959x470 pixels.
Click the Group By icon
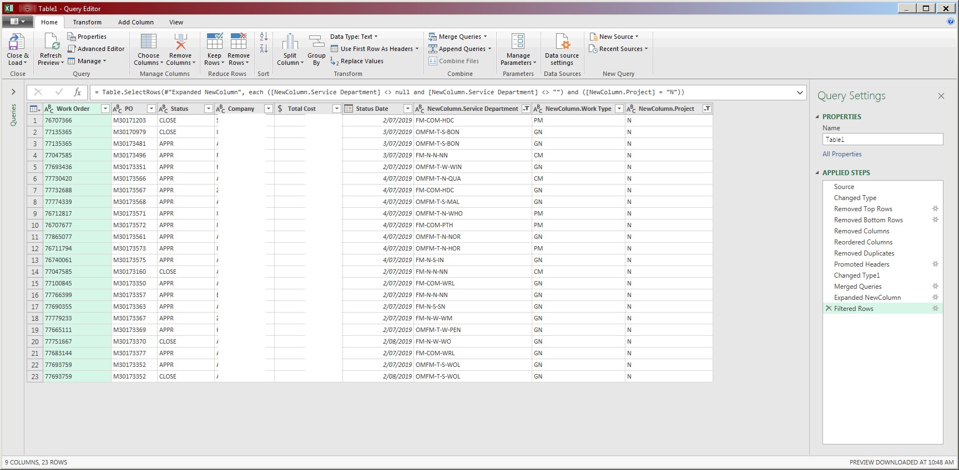[x=316, y=42]
